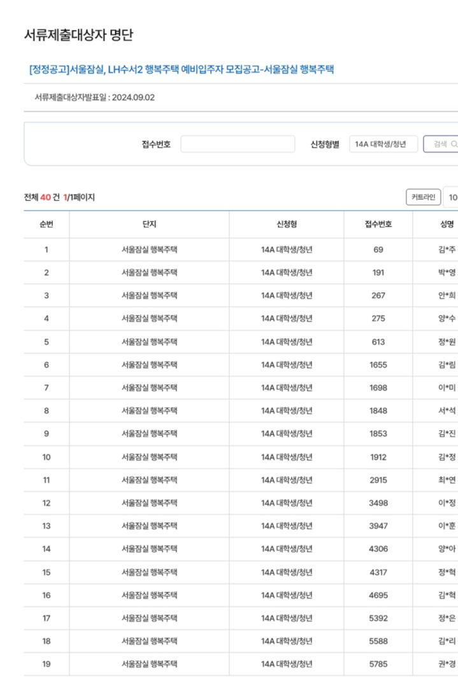458x677 pixels.
Task: Click name 양*수 in row 4
Action: [447, 318]
